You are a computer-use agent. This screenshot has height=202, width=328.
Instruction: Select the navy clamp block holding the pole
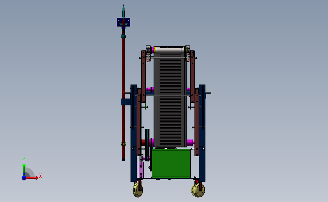coord(126,102)
